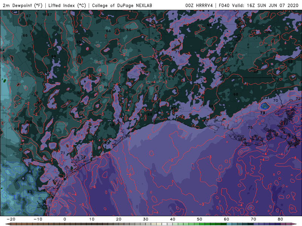Click 'College of DuPage NEXLAB' header text
Viewport: 302px width, 226px height.
click(x=122, y=5)
